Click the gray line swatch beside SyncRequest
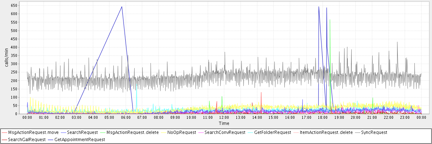Viewport: 432px width, 144px height. [358, 132]
